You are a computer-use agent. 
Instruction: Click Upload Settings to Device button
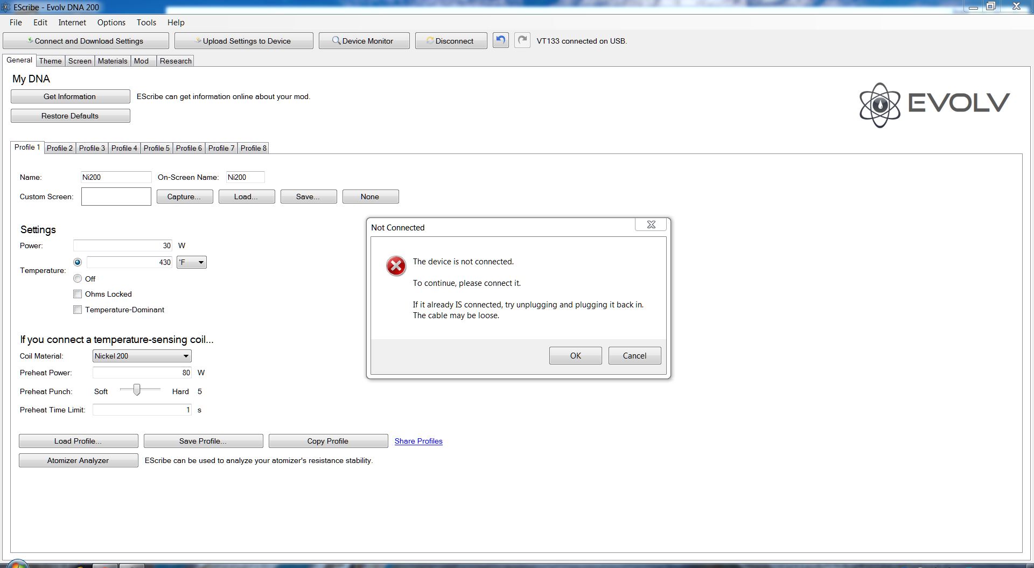243,41
